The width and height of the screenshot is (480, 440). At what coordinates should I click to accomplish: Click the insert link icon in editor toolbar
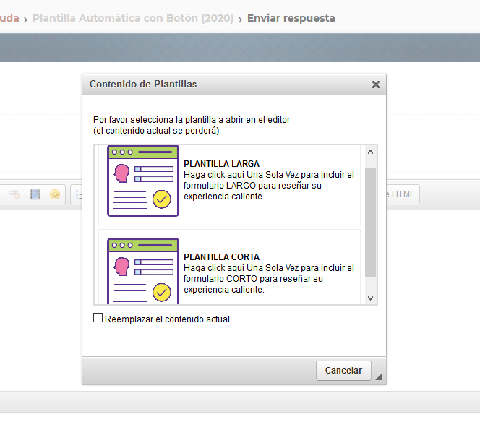click(x=14, y=194)
